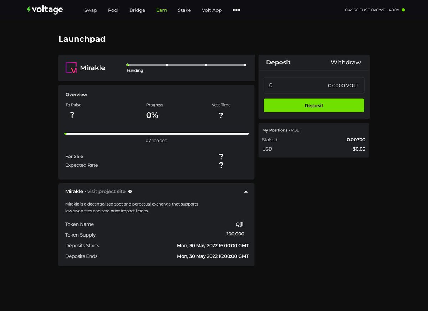Screen dimensions: 428x311
Task: Click the USD value $0.05
Action: 359,149
